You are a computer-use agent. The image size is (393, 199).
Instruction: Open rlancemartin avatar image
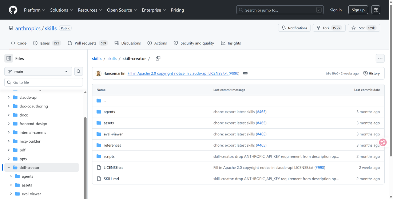99,73
